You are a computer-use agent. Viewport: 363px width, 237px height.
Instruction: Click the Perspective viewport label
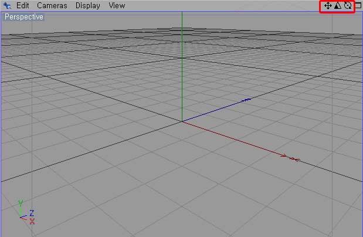tap(24, 16)
